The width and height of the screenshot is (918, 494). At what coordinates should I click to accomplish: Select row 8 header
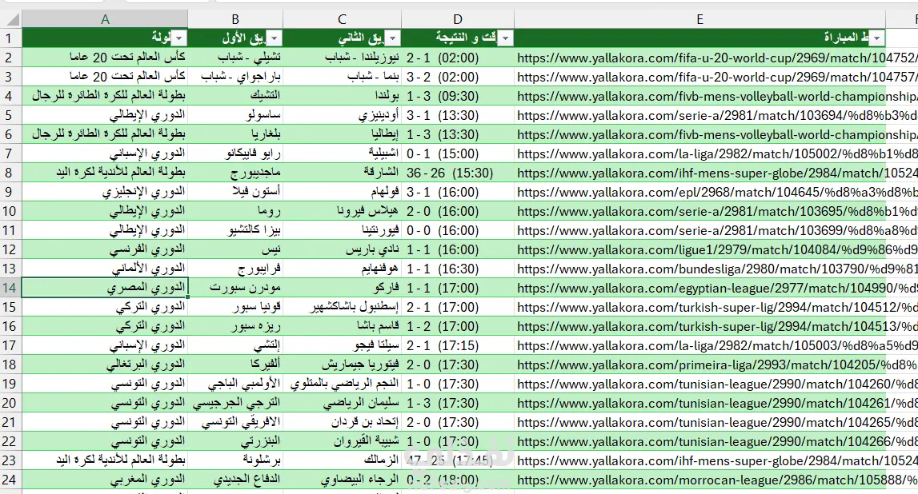[x=10, y=173]
